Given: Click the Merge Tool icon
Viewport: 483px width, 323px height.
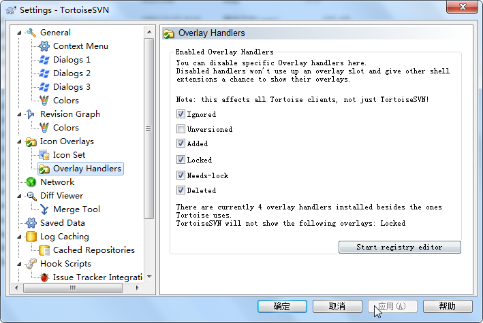Looking at the screenshot, I should 44,209.
